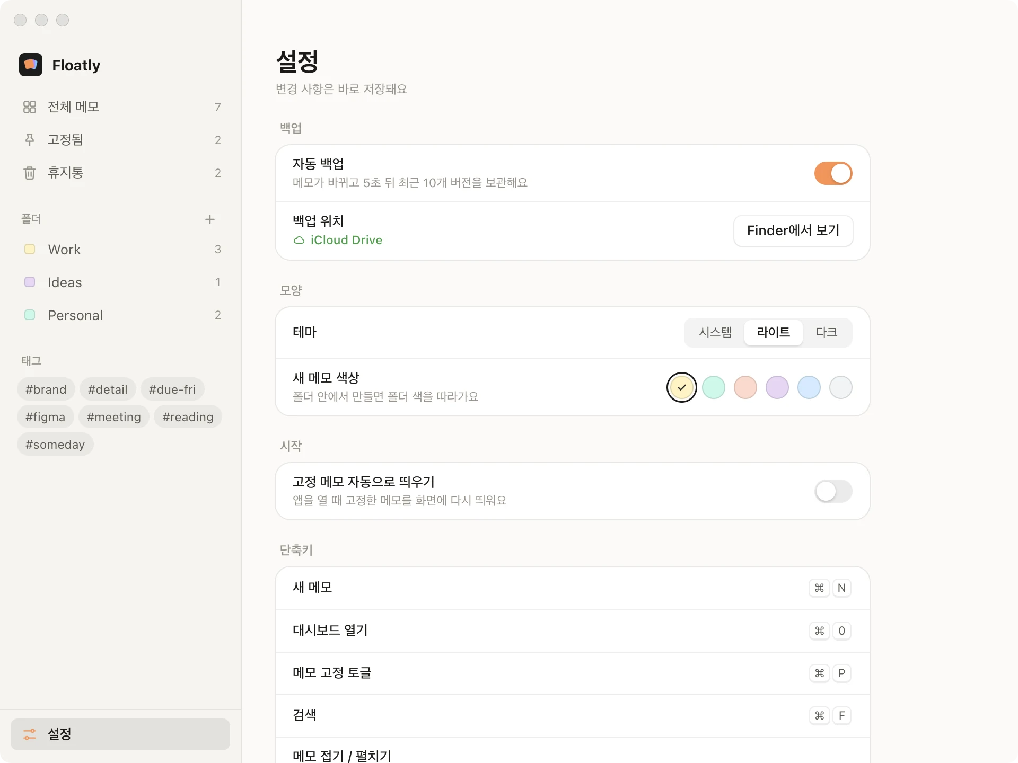
Task: Filter notes by #detail tag
Action: click(x=108, y=389)
